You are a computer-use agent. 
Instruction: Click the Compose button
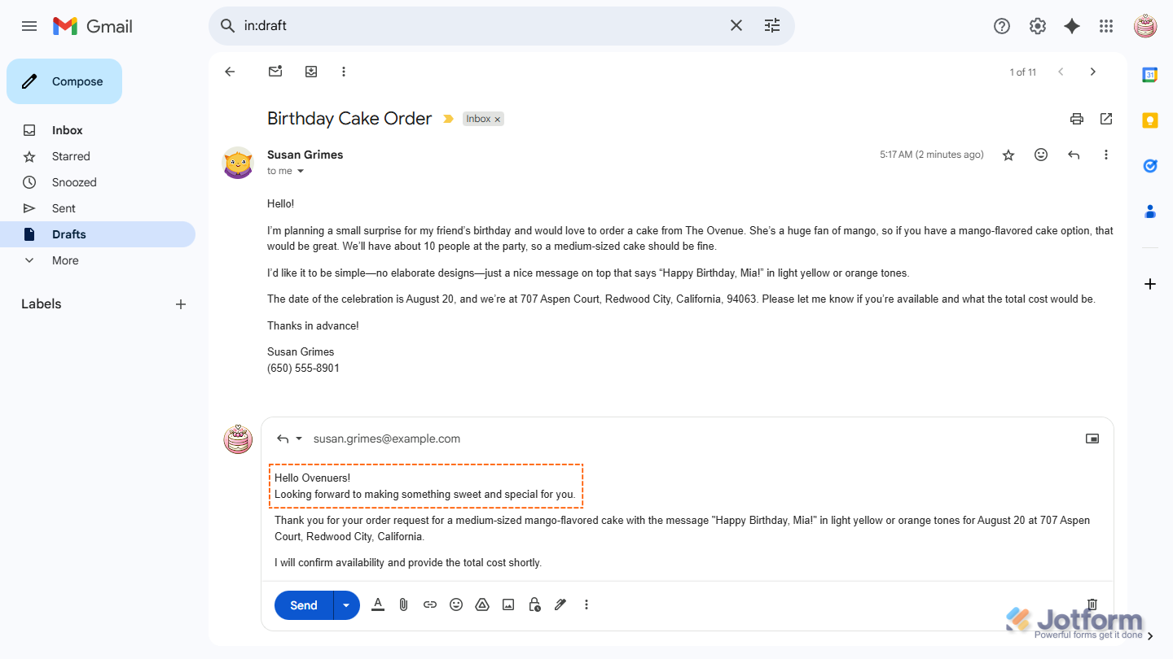[x=64, y=81]
